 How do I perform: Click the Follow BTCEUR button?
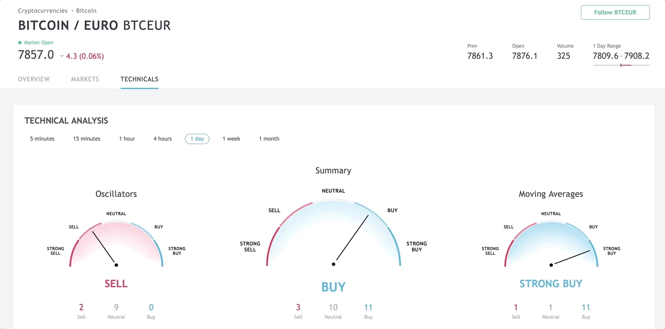615,12
